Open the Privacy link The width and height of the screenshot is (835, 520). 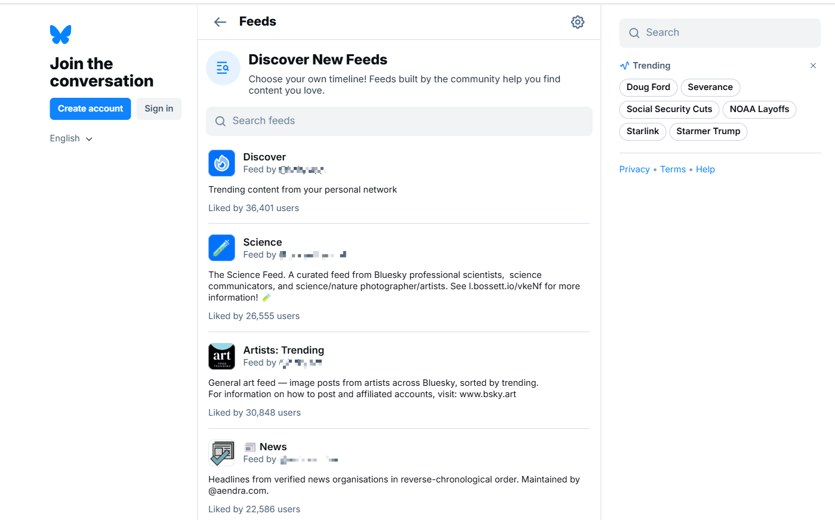634,169
